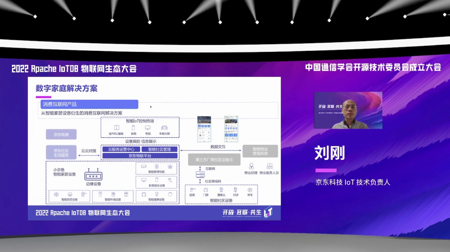The image size is (450, 252).
Task: Click the 车载互联 car icon
Action: [165, 128]
